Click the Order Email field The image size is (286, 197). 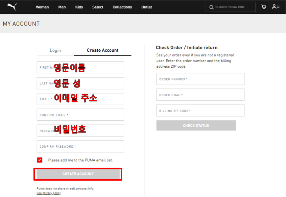[200, 95]
